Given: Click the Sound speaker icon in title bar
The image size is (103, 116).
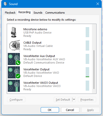Looking at the screenshot, I should [x=6, y=4].
